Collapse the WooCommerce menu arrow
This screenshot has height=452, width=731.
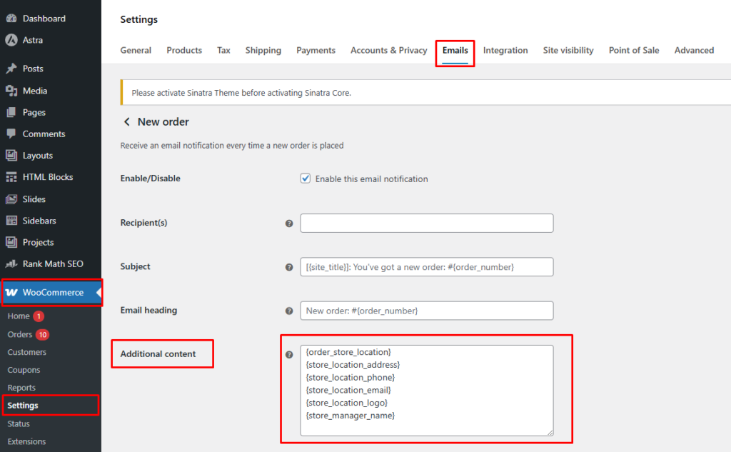[98, 292]
